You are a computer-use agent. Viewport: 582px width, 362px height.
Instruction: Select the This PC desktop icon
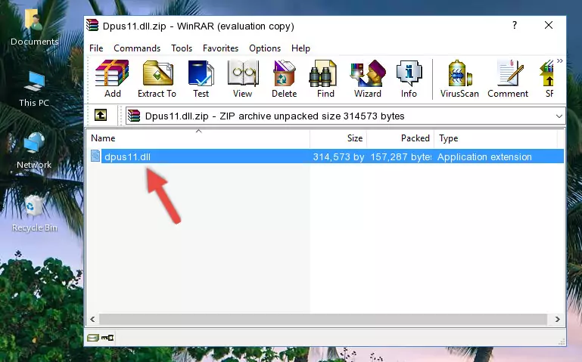[34, 89]
